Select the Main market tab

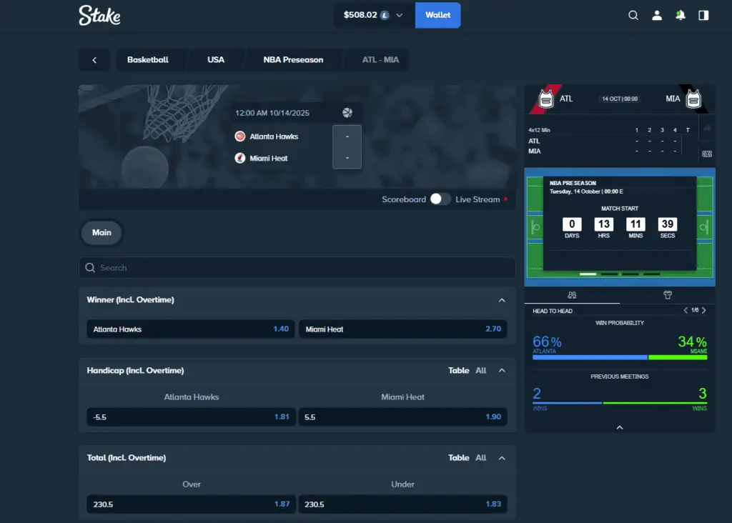(102, 232)
